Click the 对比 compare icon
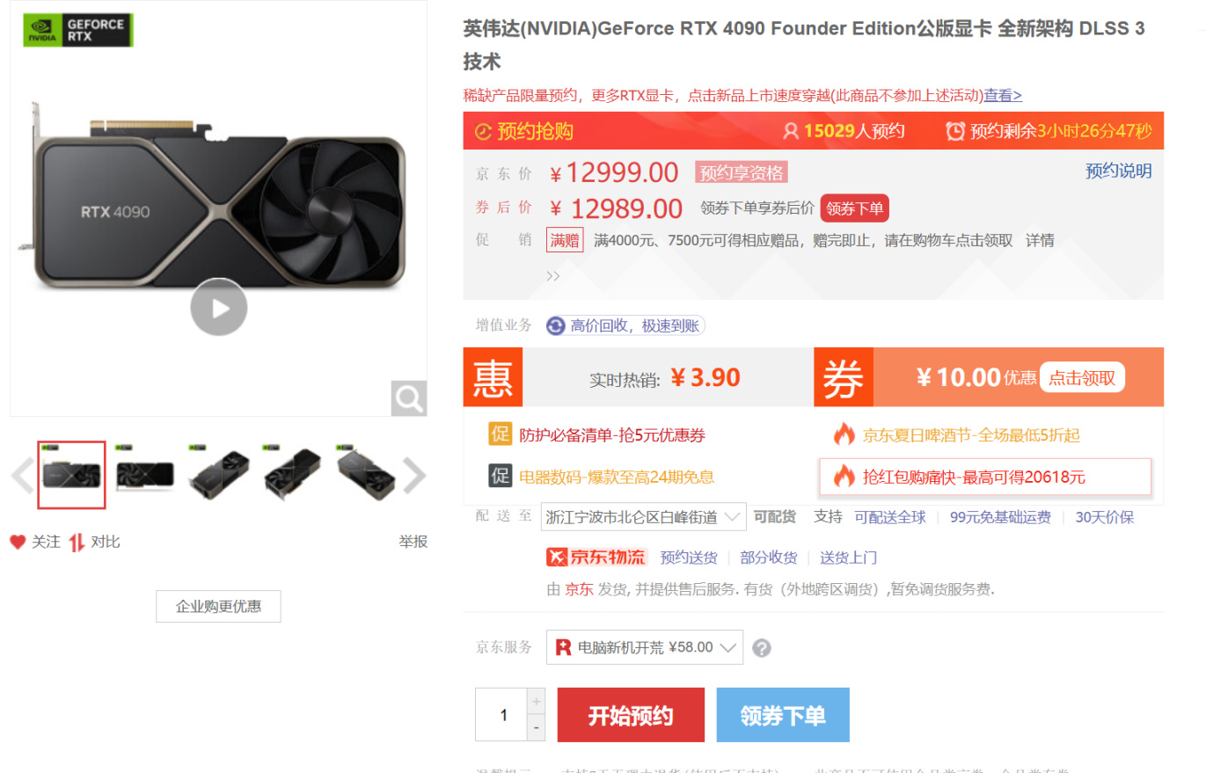1206x773 pixels. (x=77, y=543)
